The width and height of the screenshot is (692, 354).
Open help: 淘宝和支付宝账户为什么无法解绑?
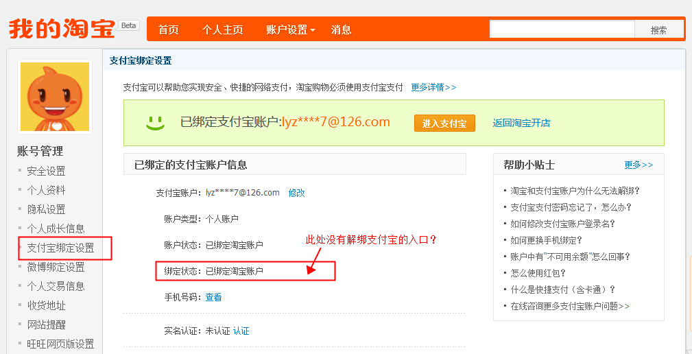[x=575, y=191]
